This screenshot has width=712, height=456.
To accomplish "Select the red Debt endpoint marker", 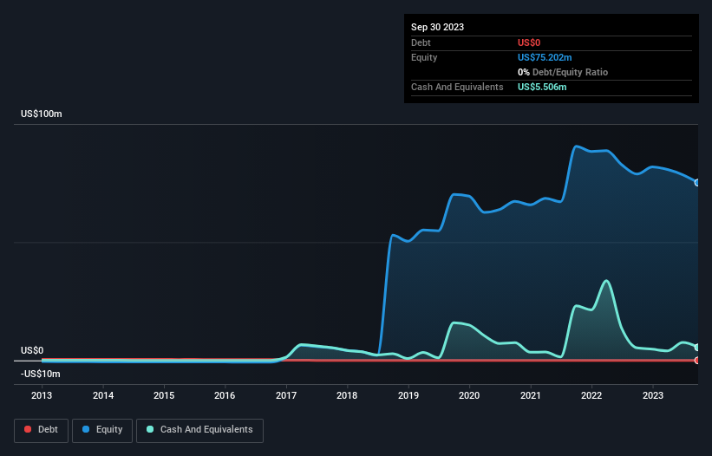I will [697, 361].
